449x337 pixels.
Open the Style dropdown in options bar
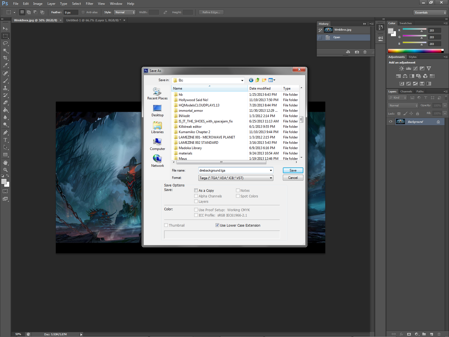click(x=125, y=12)
